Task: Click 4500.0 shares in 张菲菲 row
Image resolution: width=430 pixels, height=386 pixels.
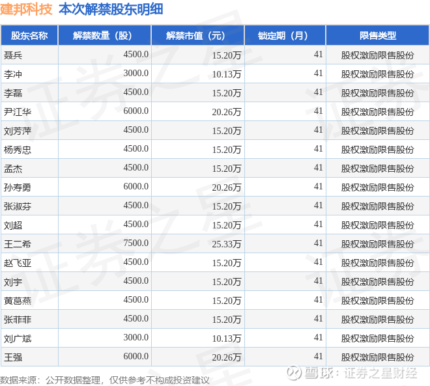Action: click(136, 318)
